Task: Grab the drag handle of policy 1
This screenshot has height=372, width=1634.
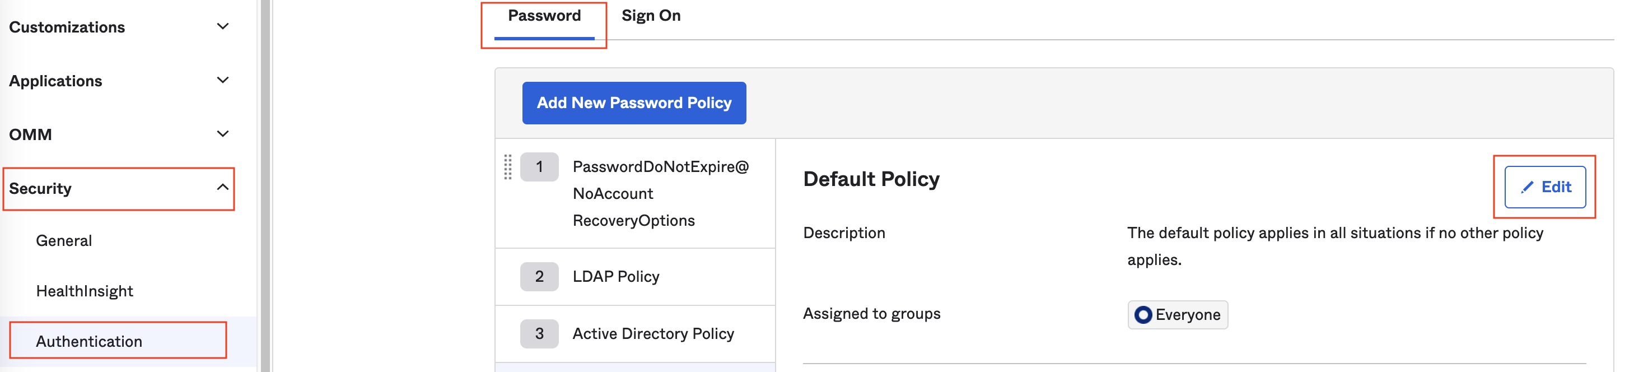Action: click(507, 167)
